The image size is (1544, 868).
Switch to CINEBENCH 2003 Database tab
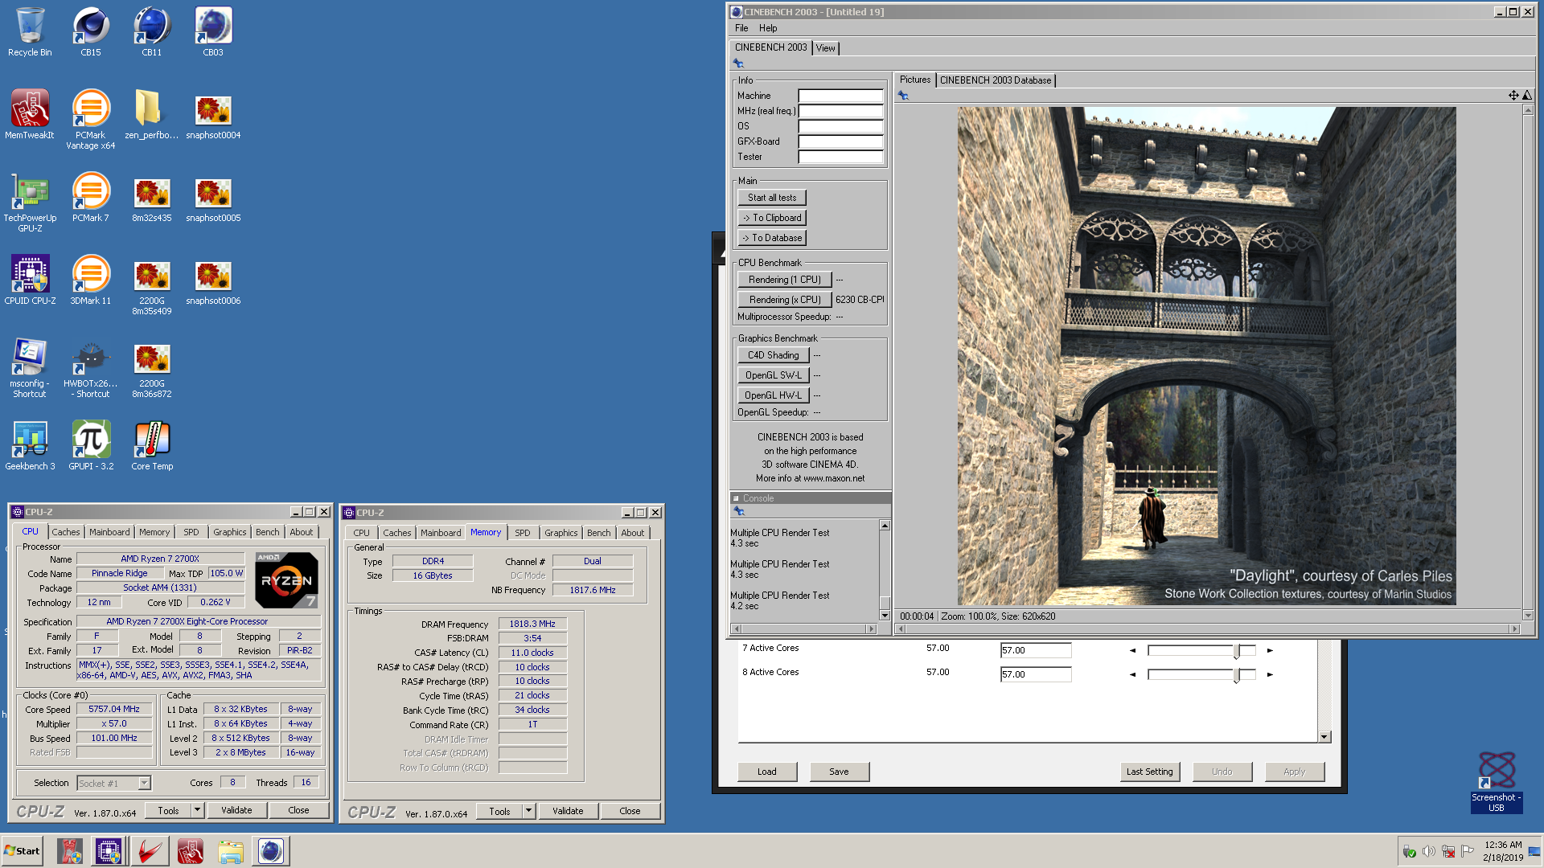[996, 80]
